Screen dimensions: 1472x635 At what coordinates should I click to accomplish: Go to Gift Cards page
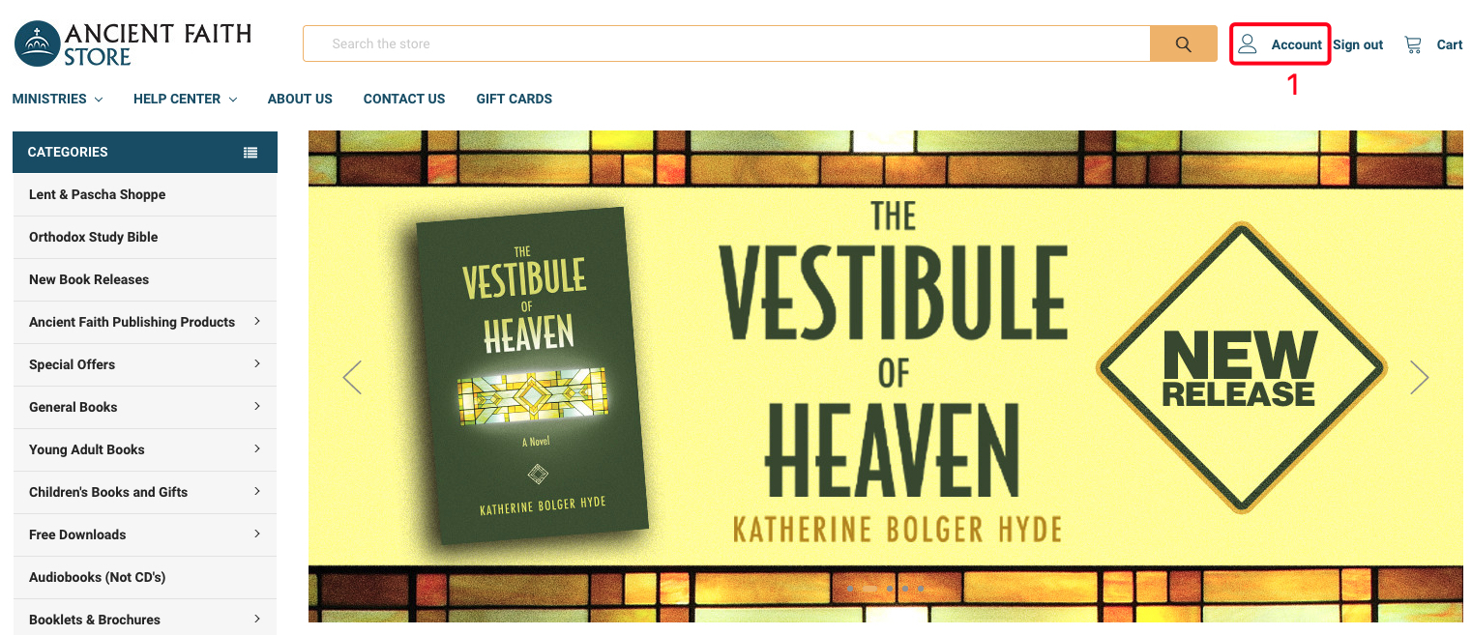click(515, 99)
